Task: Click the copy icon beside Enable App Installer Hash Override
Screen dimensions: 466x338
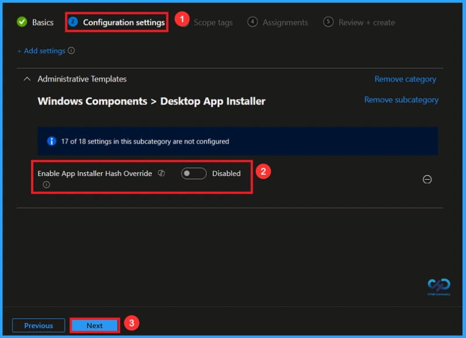Action: (161, 172)
